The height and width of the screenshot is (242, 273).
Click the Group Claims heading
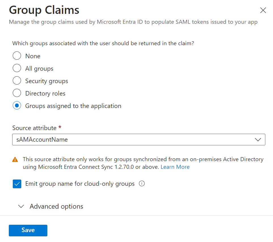click(x=44, y=10)
